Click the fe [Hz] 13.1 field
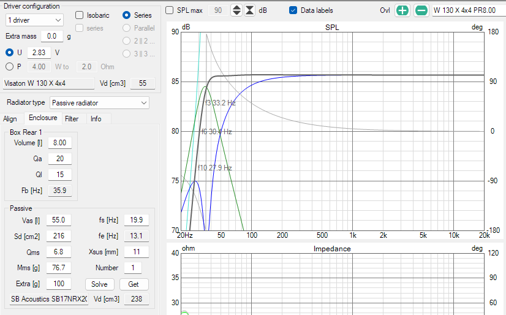Image resolution: width=506 pixels, height=315 pixels. coord(137,236)
